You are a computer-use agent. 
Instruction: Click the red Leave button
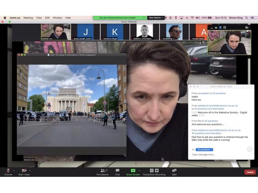(250, 172)
